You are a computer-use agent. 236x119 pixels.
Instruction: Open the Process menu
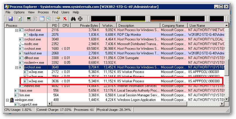click(43, 12)
